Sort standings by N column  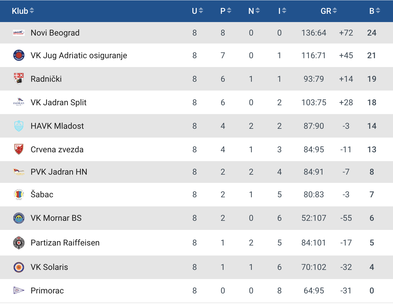[254, 11]
